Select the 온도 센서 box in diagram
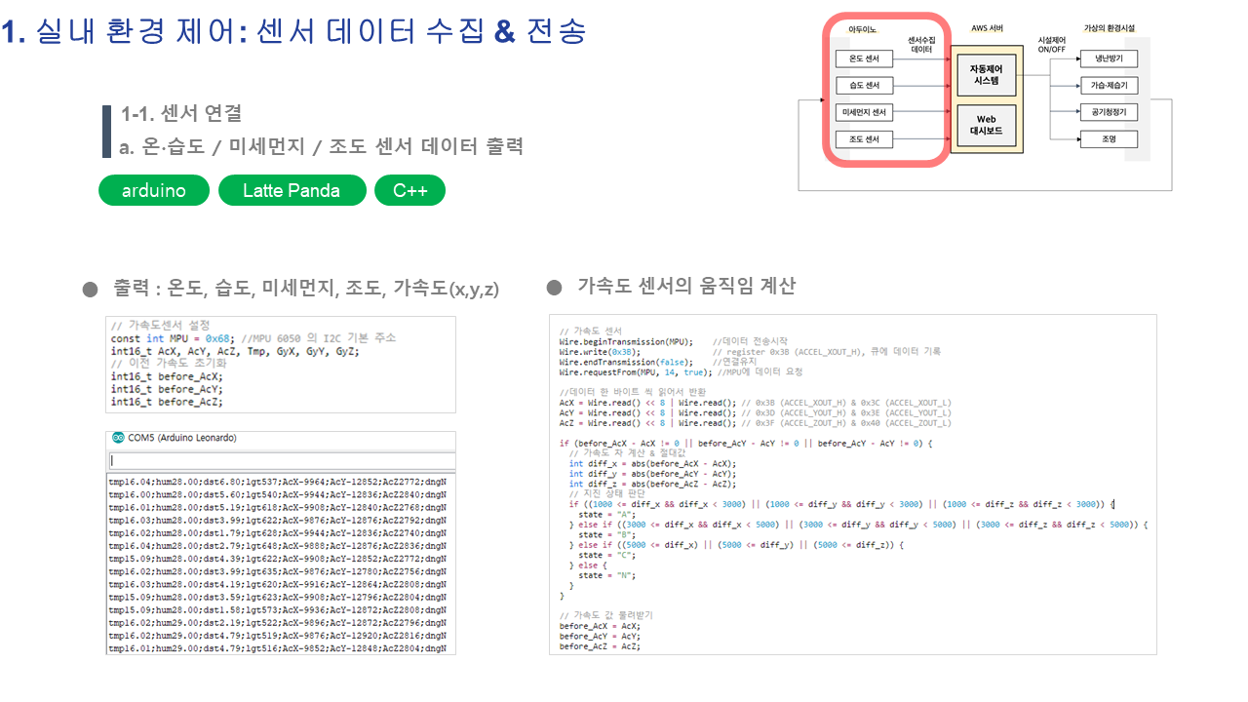Image resolution: width=1248 pixels, height=702 pixels. pos(865,59)
